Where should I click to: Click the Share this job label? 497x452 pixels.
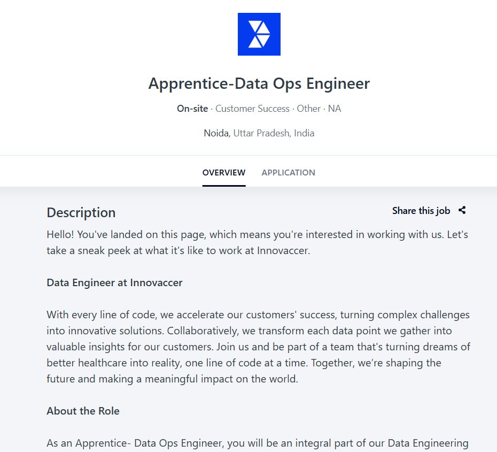[421, 211]
